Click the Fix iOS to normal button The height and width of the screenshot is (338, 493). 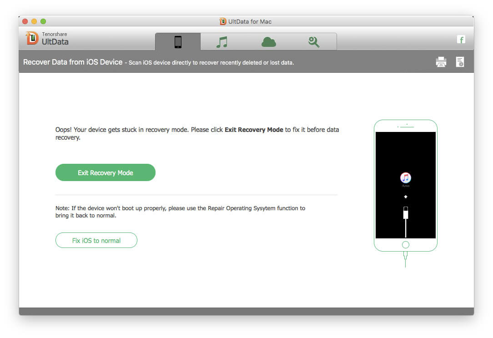pyautogui.click(x=96, y=240)
